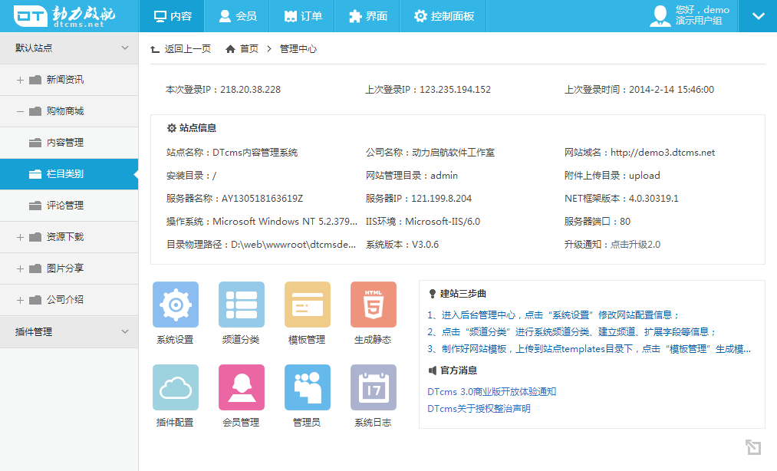Screen dimensions: 777x471
Task: Click the 首页 breadcrumb link
Action: click(249, 48)
